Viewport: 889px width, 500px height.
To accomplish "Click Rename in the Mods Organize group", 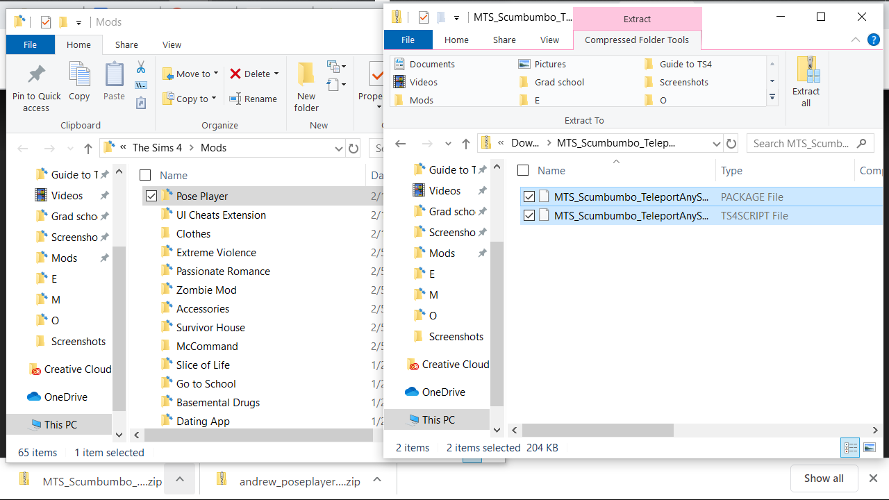I will [x=254, y=99].
